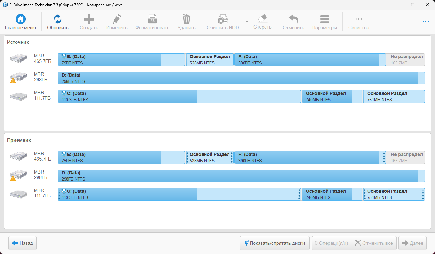This screenshot has width=435, height=254.
Task: Click the Назад back button
Action: point(23,243)
